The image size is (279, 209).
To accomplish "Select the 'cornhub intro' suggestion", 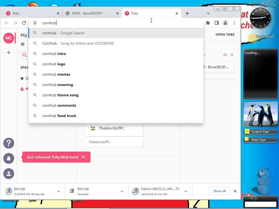I will tap(116, 54).
